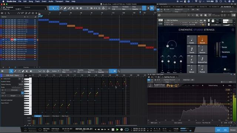This screenshot has height=133, width=237.
Task: Select the Listen speaker tool in piano roll
Action: [31, 71]
